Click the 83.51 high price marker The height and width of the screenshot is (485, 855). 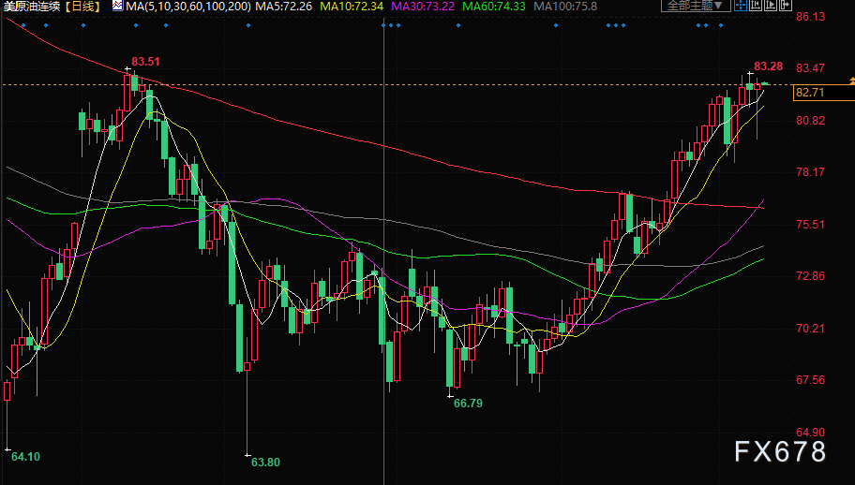tap(145, 62)
